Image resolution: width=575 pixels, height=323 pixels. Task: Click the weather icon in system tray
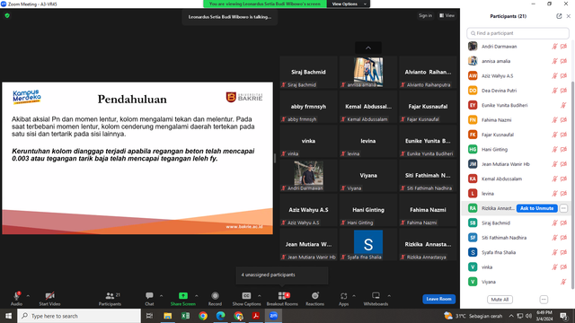click(447, 316)
